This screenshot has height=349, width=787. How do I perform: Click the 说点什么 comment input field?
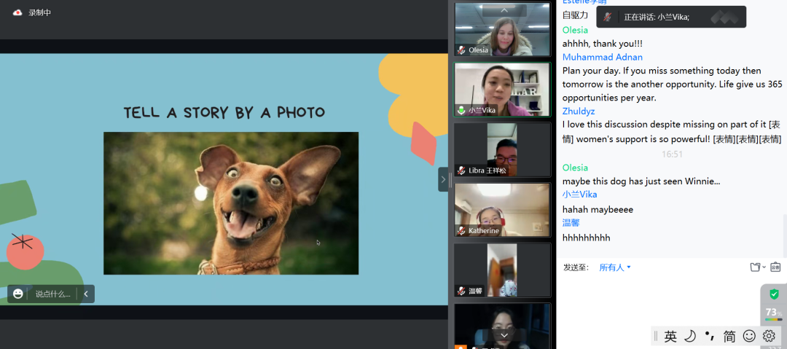tap(52, 294)
